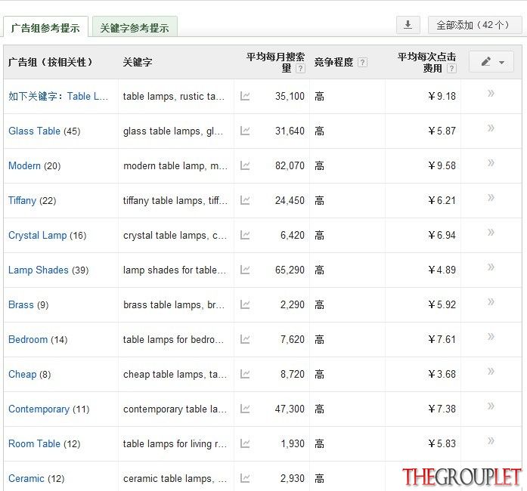
Task: Open the 如下关键字: Table L... ad group link
Action: pos(57,97)
